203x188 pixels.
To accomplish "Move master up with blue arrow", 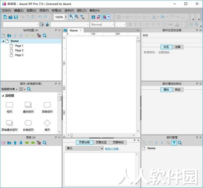I will [15, 143].
